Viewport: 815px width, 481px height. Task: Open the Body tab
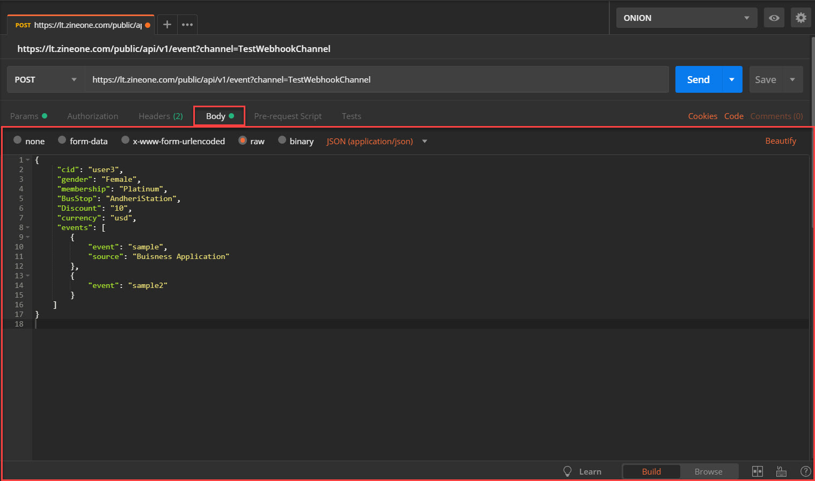219,116
